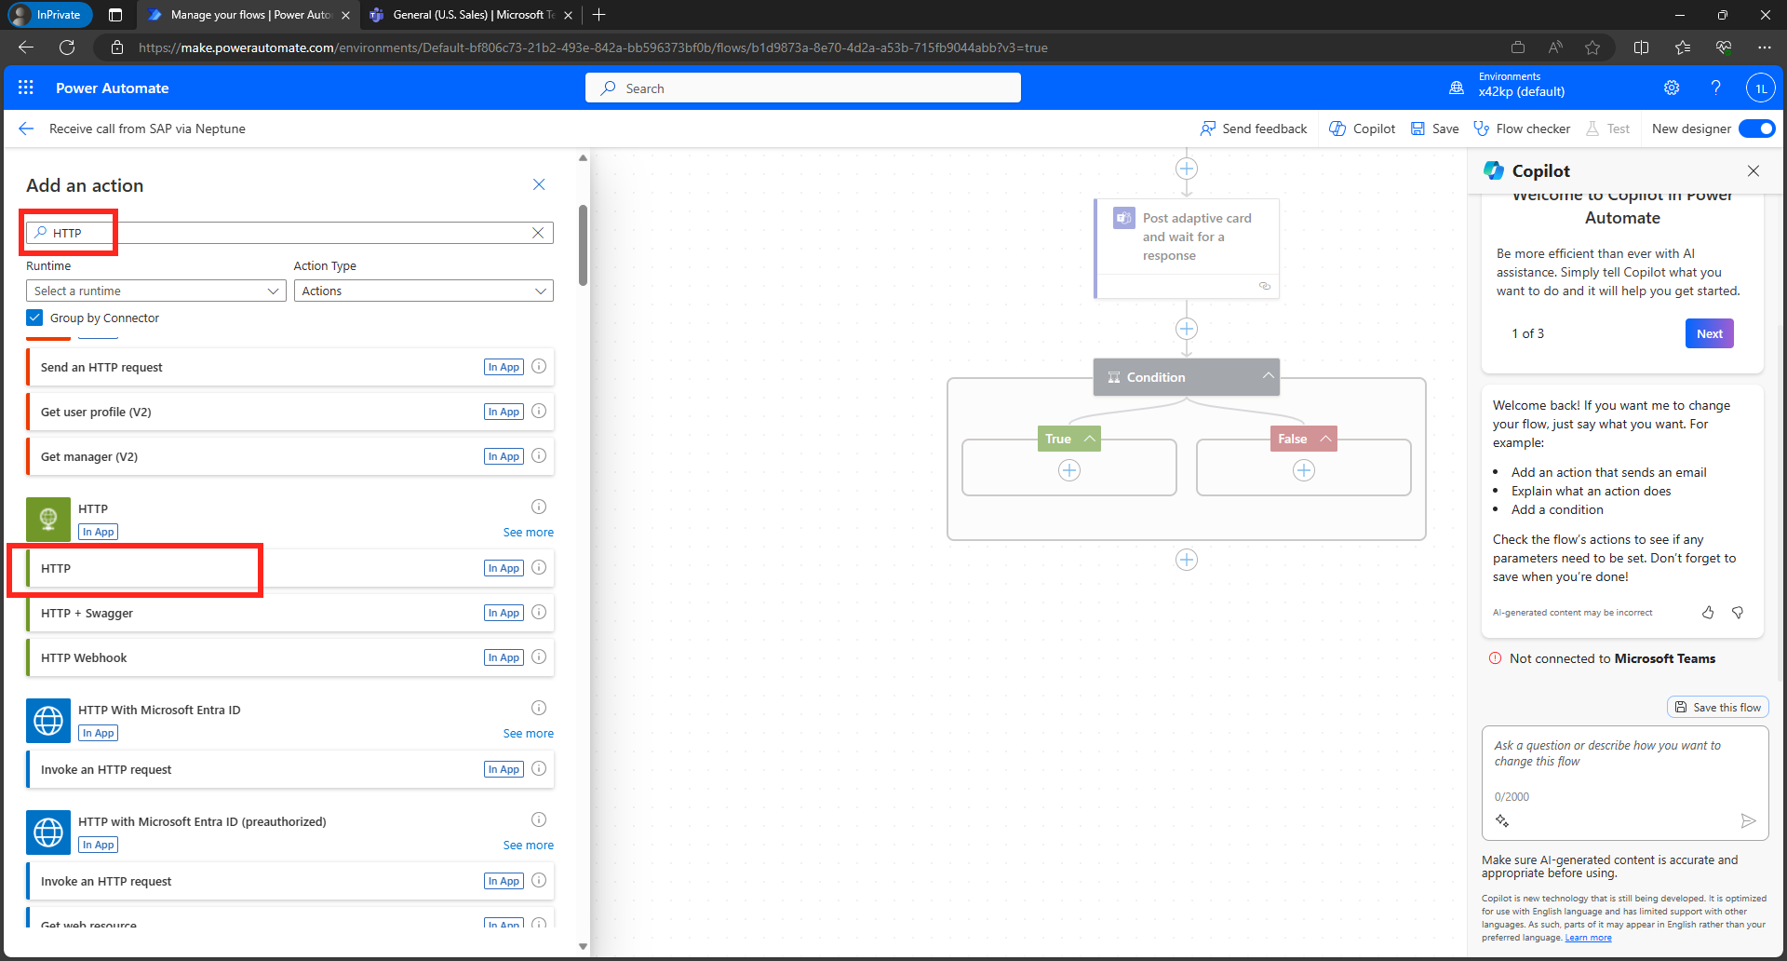Screen dimensions: 1787x961
Task: Select the Send an HTTP request action
Action: tap(290, 367)
